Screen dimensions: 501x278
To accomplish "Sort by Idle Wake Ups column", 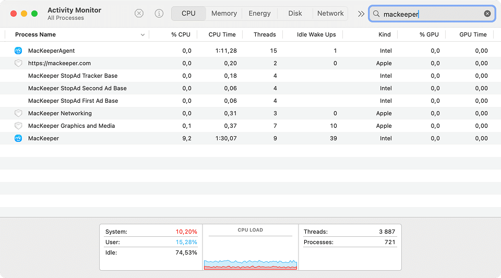I will 316,34.
